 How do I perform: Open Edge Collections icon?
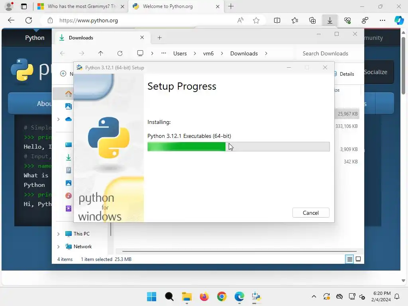coord(312,20)
